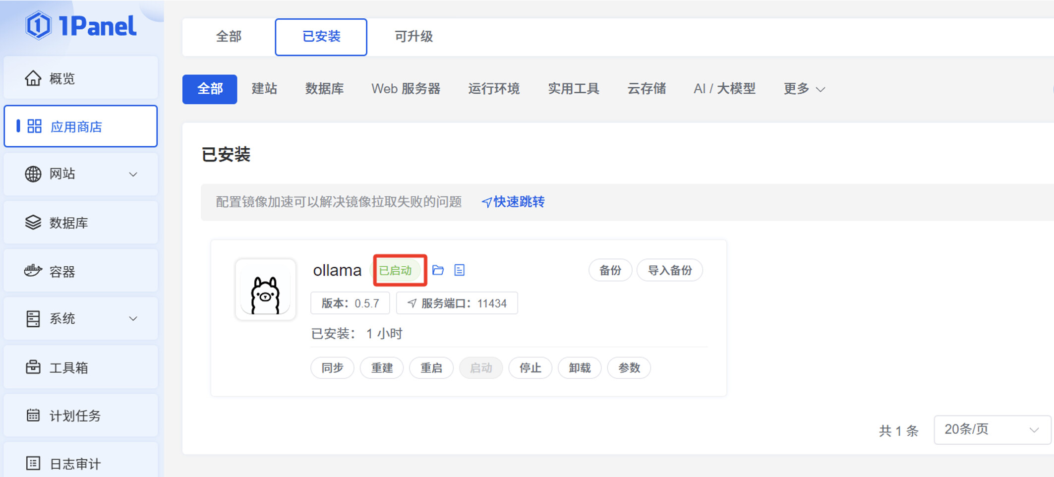
Task: Switch to the 可升级 tab
Action: tap(413, 37)
